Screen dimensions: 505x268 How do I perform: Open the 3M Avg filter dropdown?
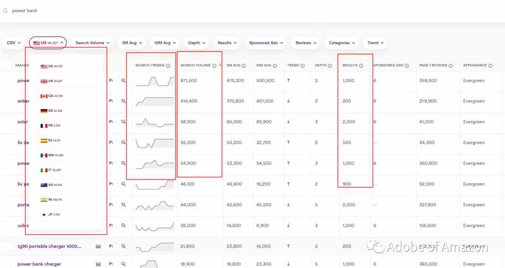click(132, 43)
